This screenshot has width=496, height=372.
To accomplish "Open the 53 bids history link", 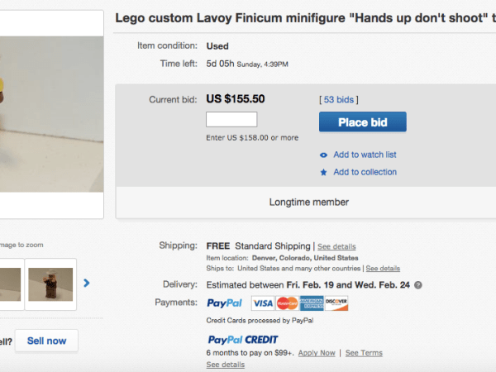I will pos(339,100).
